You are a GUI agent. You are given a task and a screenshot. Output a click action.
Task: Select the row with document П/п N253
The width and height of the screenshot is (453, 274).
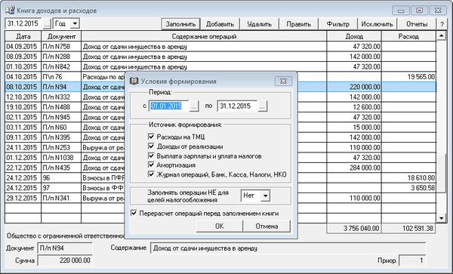[x=220, y=147]
